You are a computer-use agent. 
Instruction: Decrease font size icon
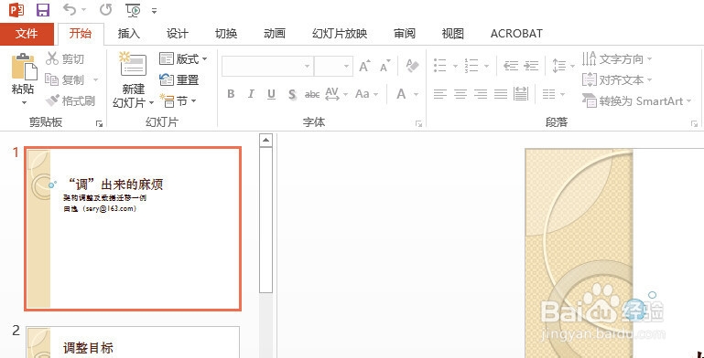point(385,67)
